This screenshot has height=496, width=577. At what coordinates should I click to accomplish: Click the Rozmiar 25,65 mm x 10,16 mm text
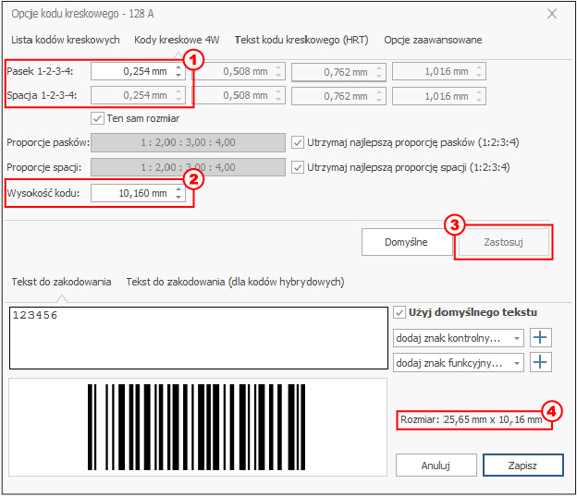pos(472,419)
